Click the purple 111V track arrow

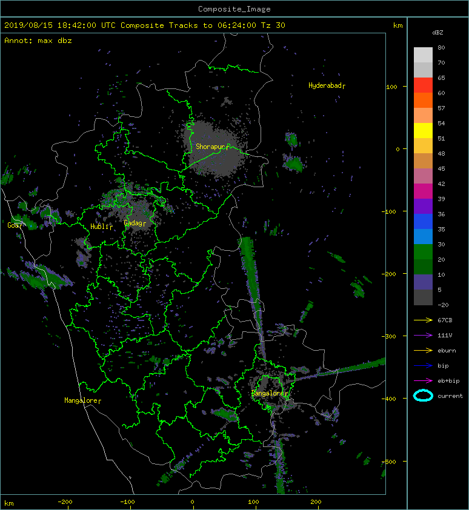point(423,336)
